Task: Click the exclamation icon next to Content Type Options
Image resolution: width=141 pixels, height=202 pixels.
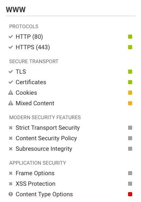Action: click(x=11, y=194)
